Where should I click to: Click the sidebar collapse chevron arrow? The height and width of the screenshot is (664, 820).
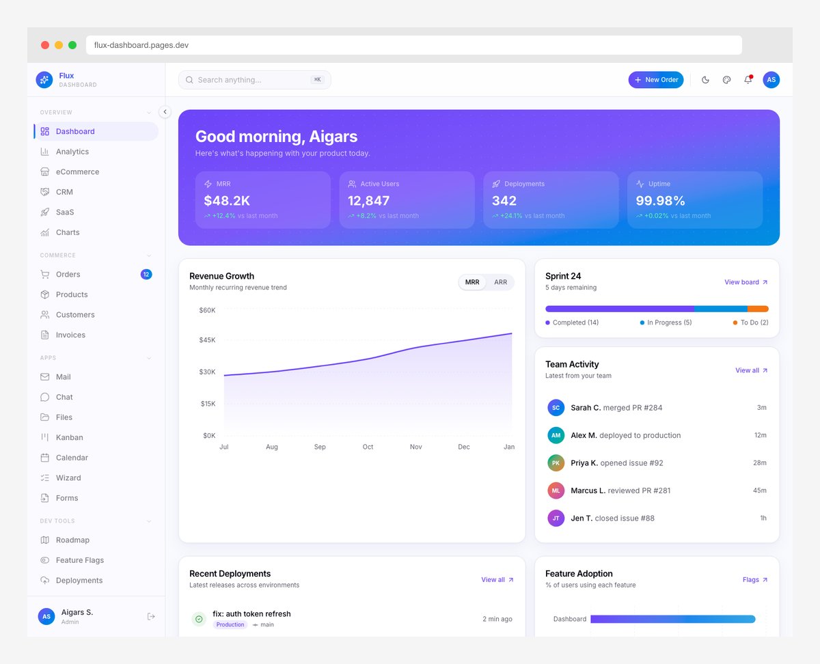pyautogui.click(x=165, y=111)
